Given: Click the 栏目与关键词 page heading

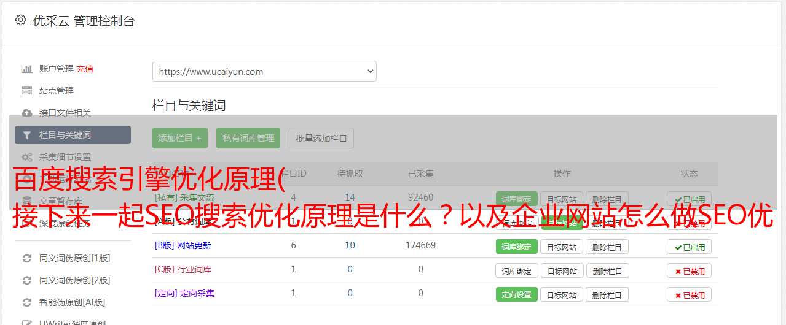Looking at the screenshot, I should 189,105.
